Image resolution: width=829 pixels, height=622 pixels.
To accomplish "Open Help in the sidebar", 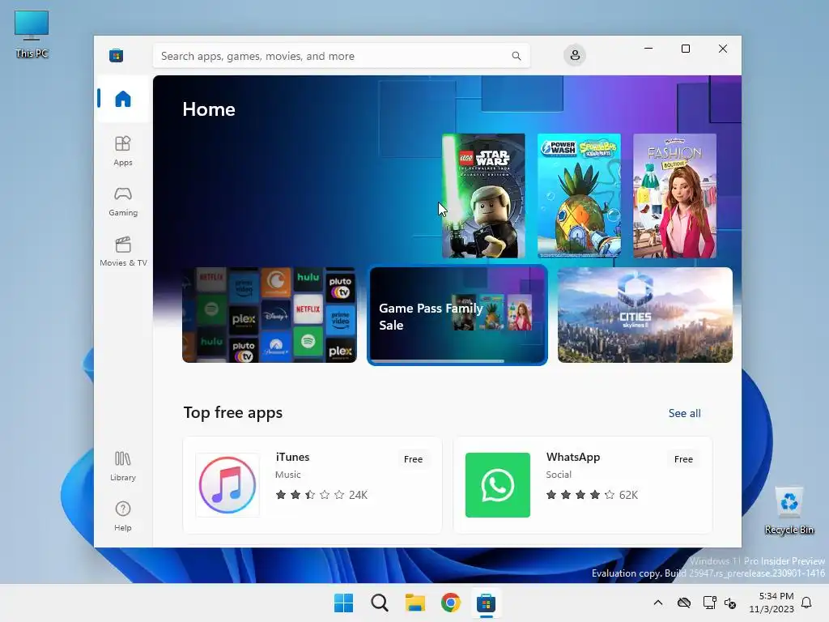I will pos(123,516).
